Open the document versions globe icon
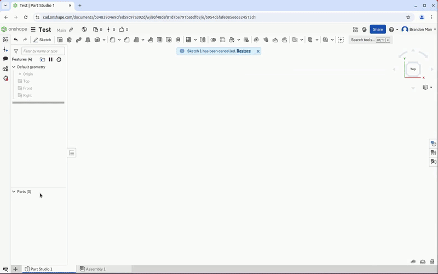 84,30
